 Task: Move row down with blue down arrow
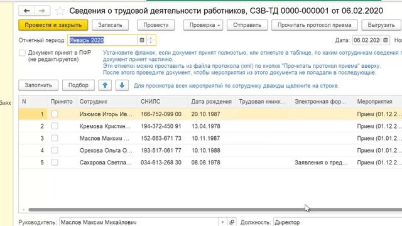tap(122, 85)
